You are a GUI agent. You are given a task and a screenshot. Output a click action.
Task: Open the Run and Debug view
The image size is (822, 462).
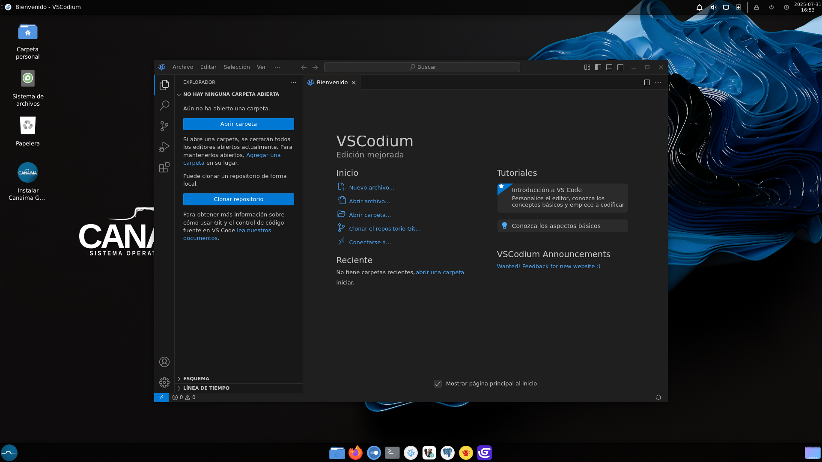(164, 146)
